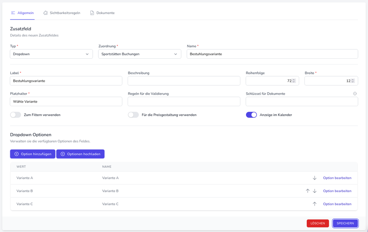Screen dimensions: 368x232
Task: Expand the Zuordnung dropdown
Action: tap(140, 54)
